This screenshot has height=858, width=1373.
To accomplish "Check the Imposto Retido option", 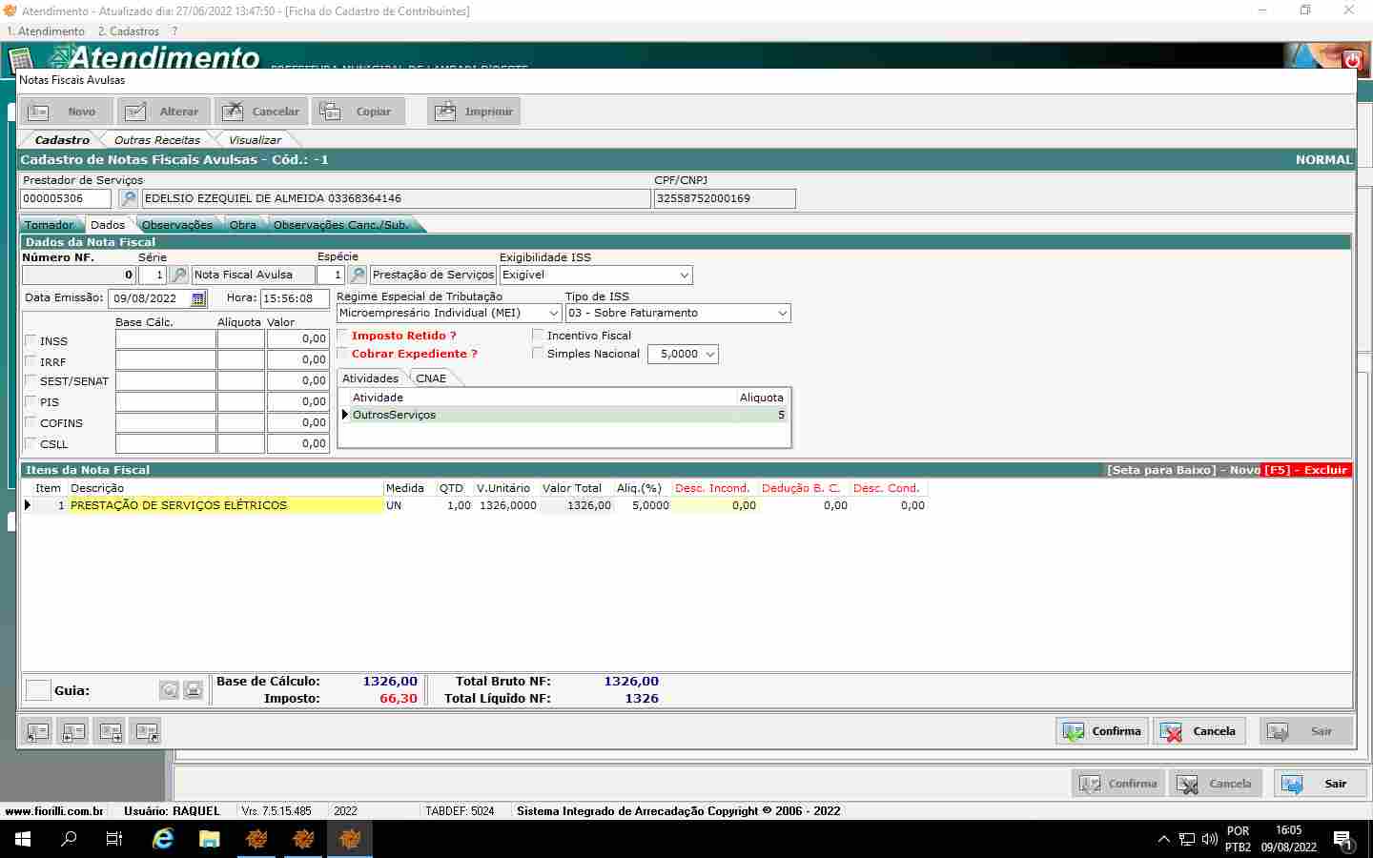I will (x=343, y=336).
